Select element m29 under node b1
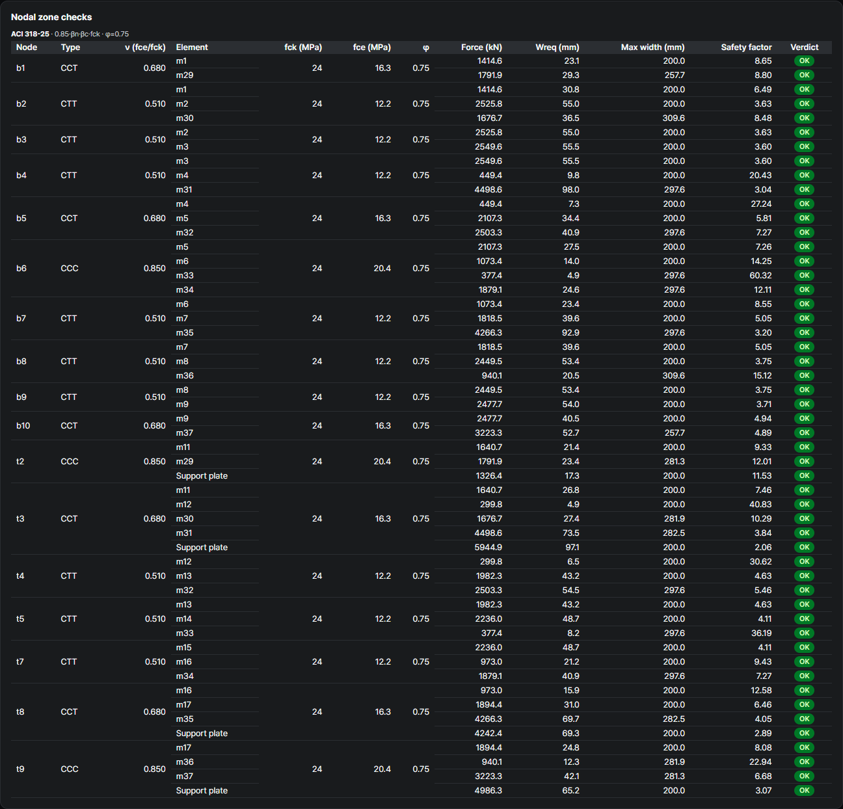843x809 pixels. coord(185,75)
